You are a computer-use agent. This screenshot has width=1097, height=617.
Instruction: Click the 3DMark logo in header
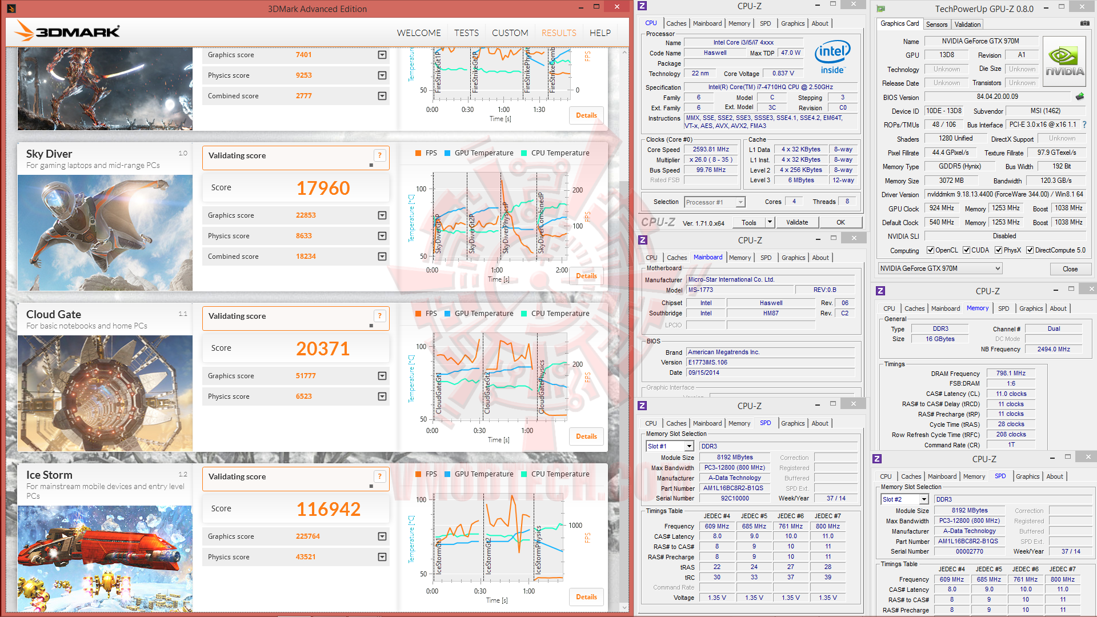pos(67,31)
